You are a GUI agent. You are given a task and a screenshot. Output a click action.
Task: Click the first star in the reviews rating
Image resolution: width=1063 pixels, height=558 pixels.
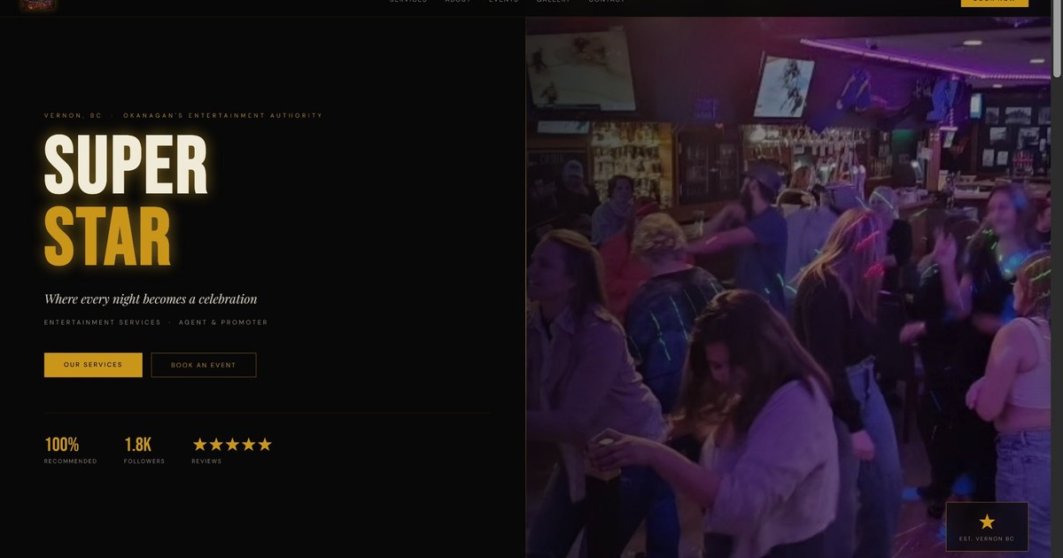pyautogui.click(x=200, y=445)
